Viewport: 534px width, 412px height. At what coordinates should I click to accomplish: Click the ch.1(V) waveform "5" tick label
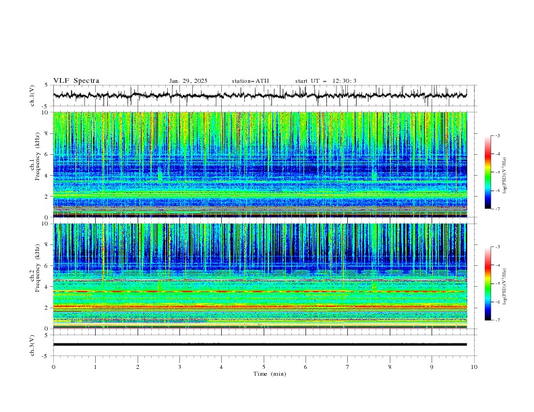[47, 85]
